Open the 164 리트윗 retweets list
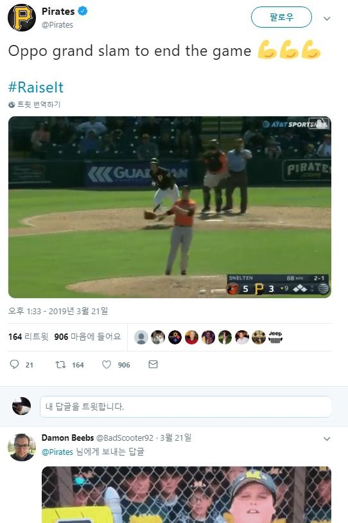Image resolution: width=348 pixels, height=523 pixels. [x=28, y=337]
